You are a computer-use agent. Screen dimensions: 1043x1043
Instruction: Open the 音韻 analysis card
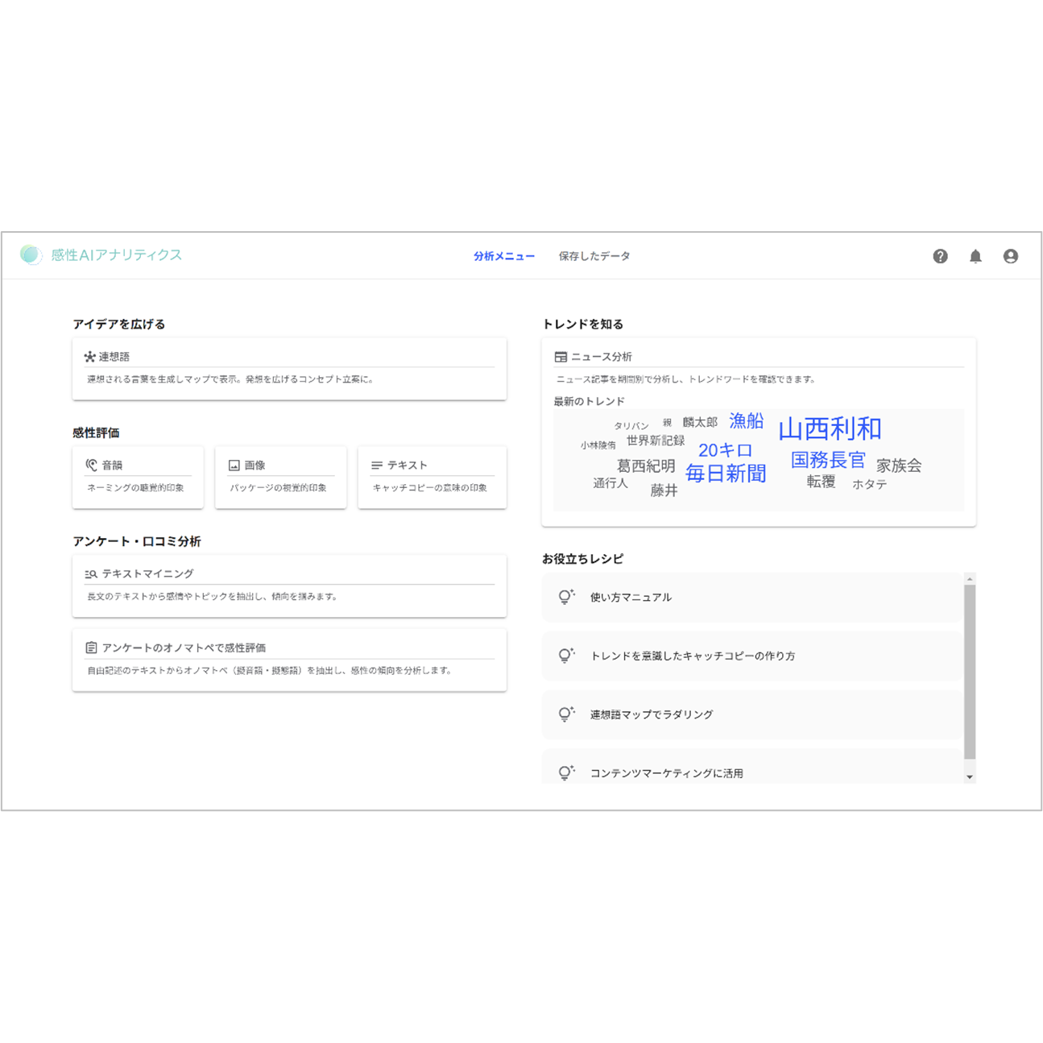(x=138, y=477)
